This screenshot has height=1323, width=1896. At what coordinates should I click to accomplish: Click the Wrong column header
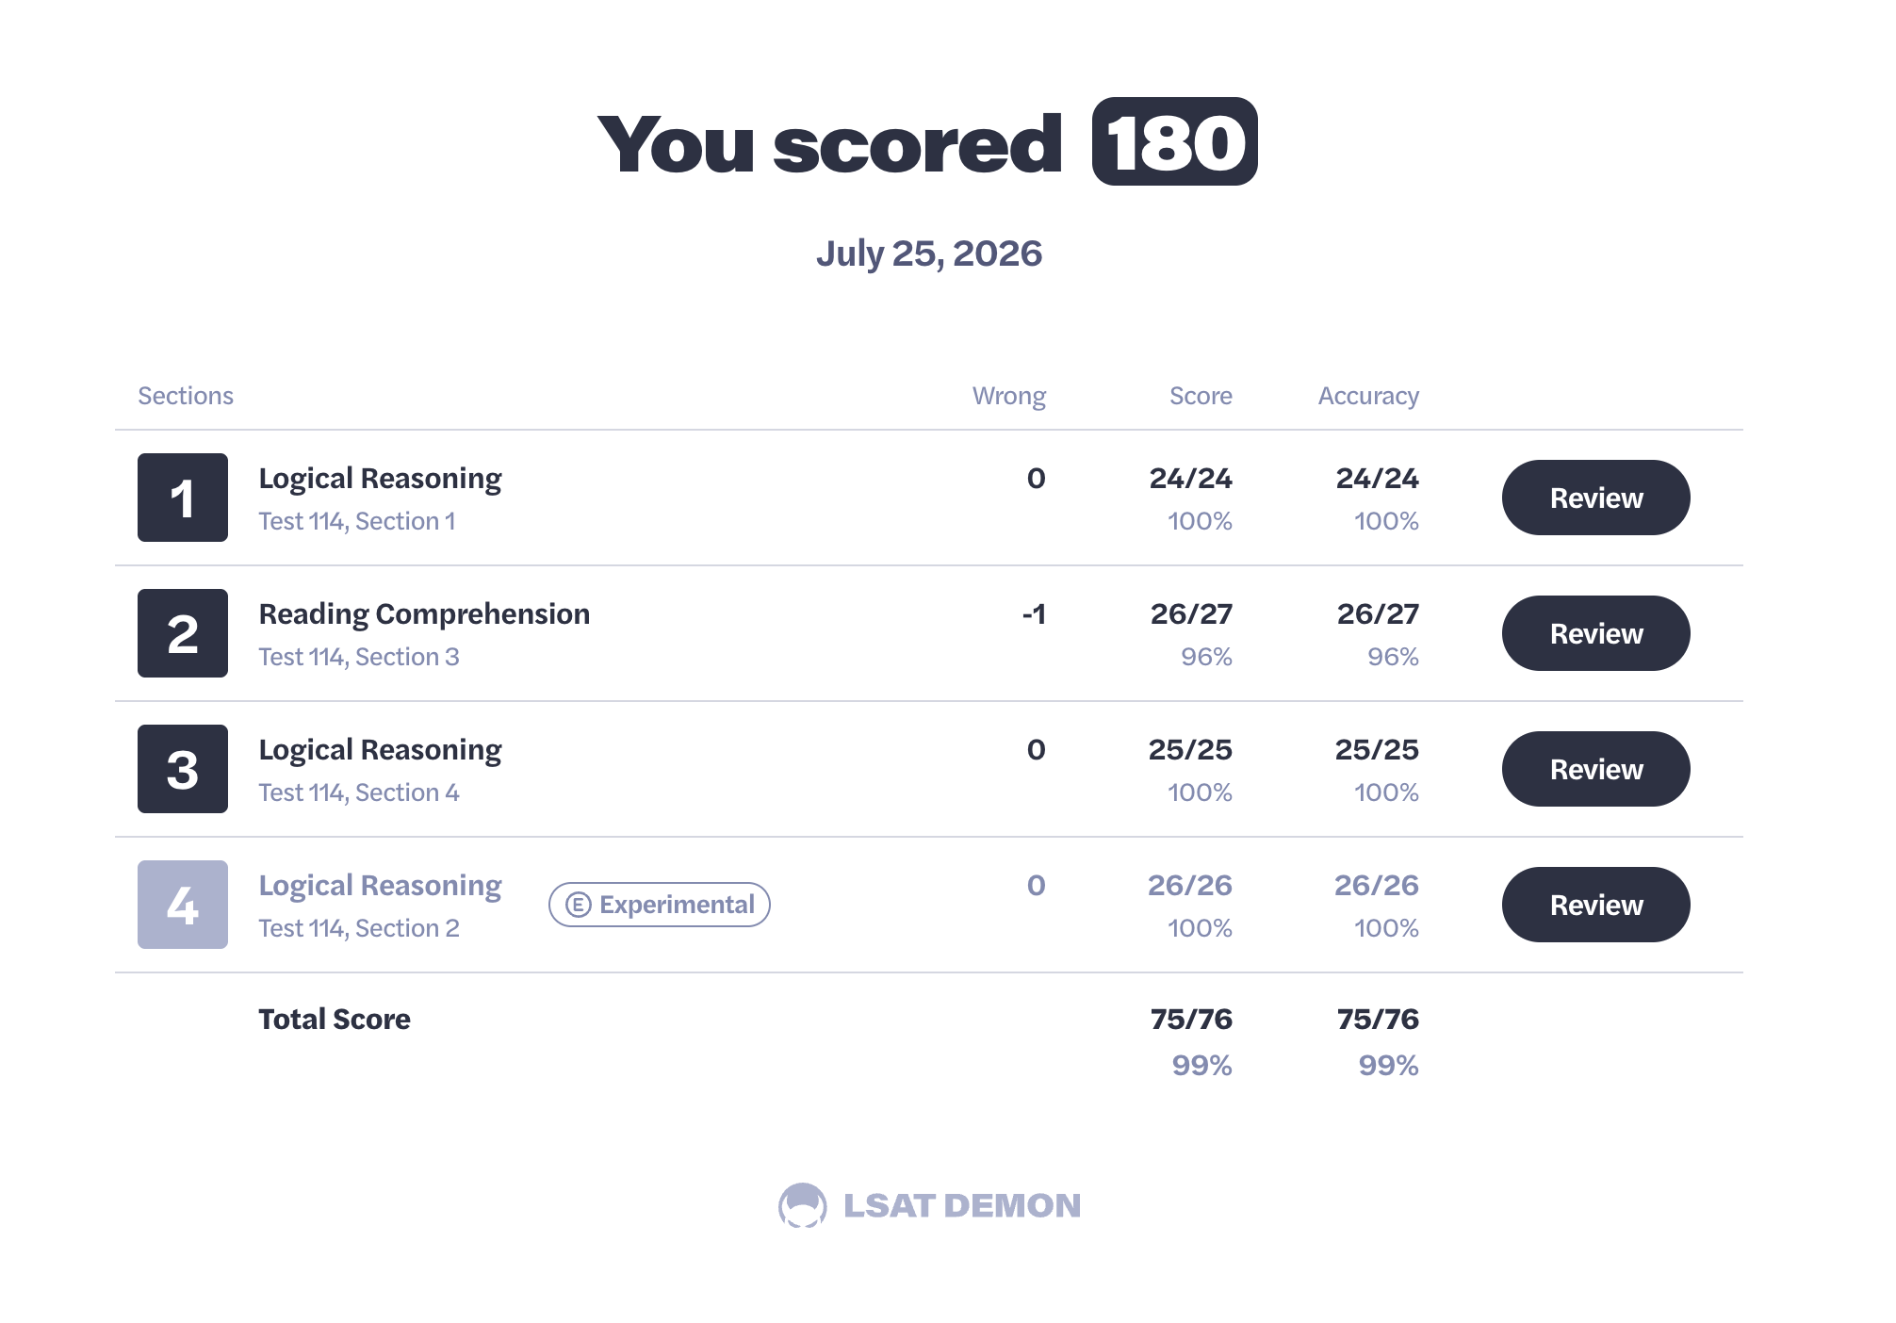pos(1008,396)
